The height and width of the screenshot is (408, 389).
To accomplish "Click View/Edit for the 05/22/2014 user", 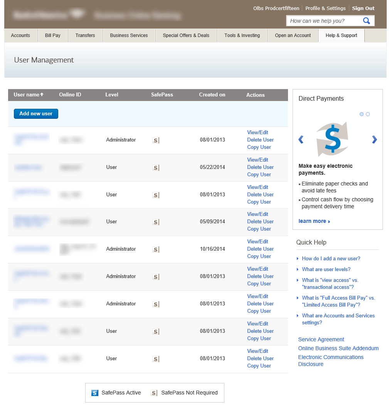I will pyautogui.click(x=258, y=160).
